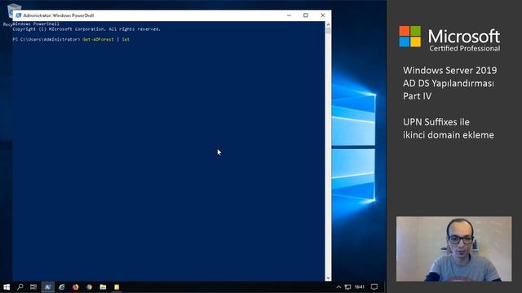Viewport: 522px width, 293px height.
Task: Show hidden system tray icons
Action: pyautogui.click(x=338, y=287)
